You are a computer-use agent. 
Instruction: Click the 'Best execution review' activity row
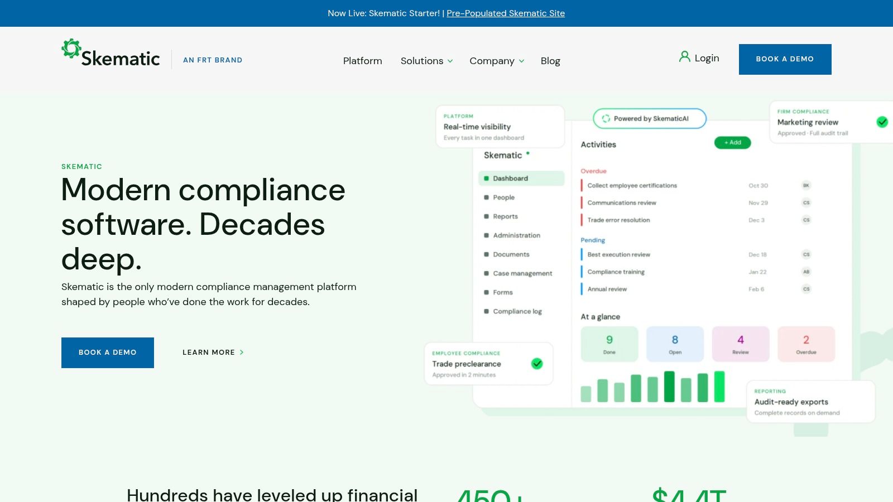(x=697, y=254)
